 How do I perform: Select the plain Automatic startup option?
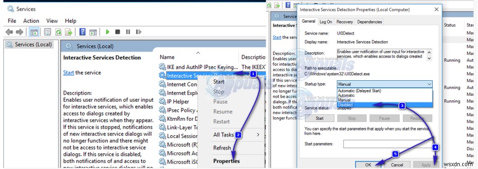click(385, 95)
